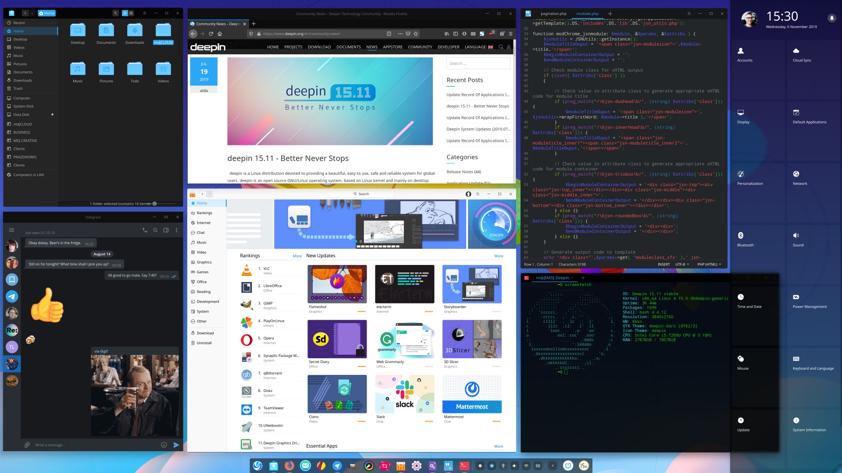Click More beside Rankings in App Store

click(297, 256)
